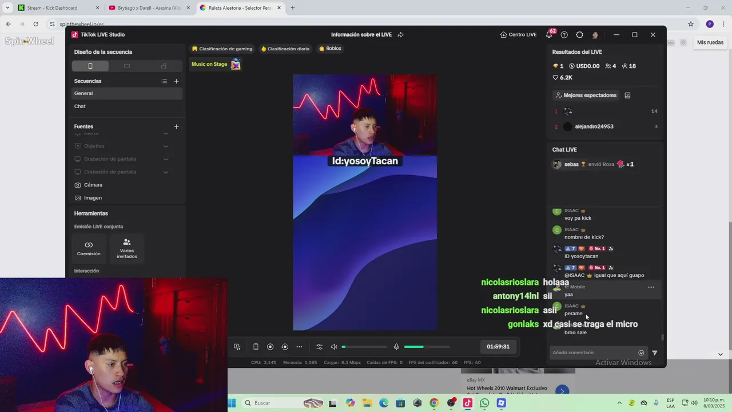Viewport: 732px width, 412px height.
Task: Adjust the speaker volume slider
Action: pyautogui.click(x=365, y=347)
